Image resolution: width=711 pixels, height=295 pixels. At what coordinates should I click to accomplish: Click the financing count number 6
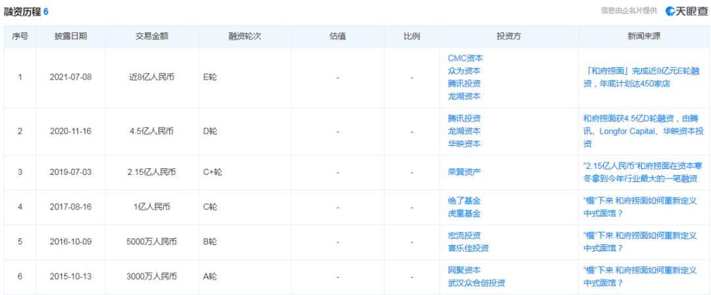tap(46, 12)
